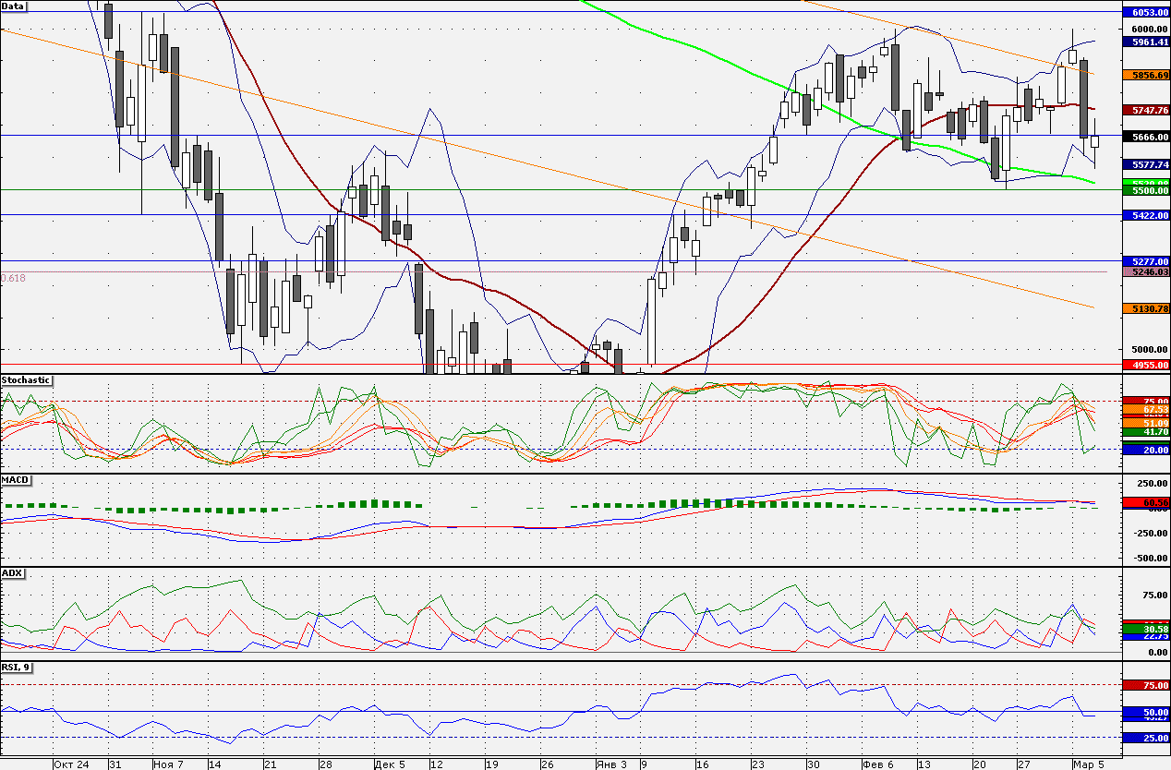Viewport: 1171px width, 770px height.
Task: Click the 6000.00 price axis value
Action: 1152,29
